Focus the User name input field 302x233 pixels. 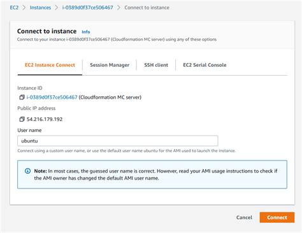pyautogui.click(x=118, y=141)
